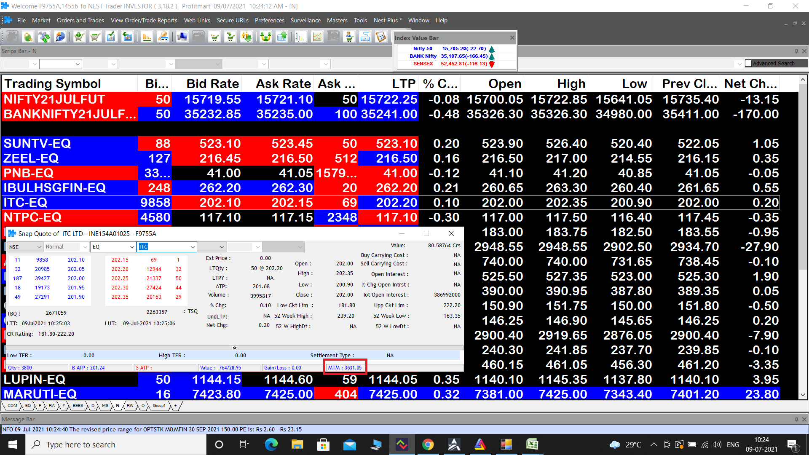Click the green up-arrow basket toolbar icon
Screen dimensions: 809x455
coord(282,37)
